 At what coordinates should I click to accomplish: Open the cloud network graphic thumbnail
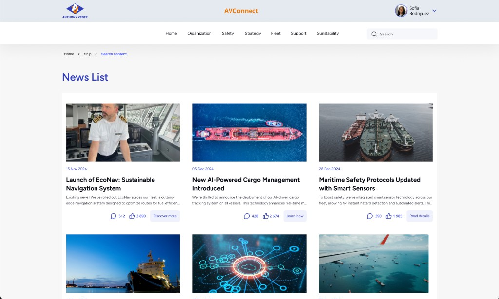tap(249, 264)
